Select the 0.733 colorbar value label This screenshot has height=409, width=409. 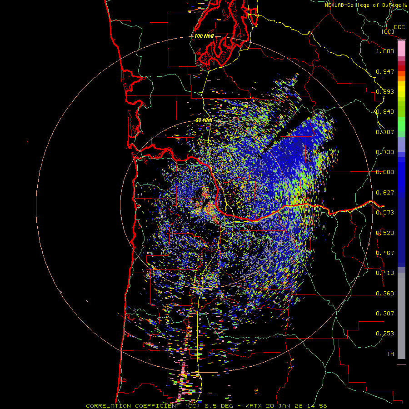pyautogui.click(x=385, y=152)
